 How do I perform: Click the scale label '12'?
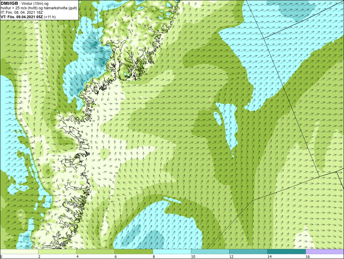point(231,257)
